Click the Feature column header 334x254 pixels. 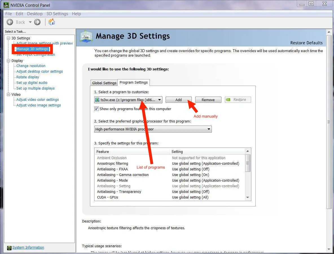[x=132, y=151]
